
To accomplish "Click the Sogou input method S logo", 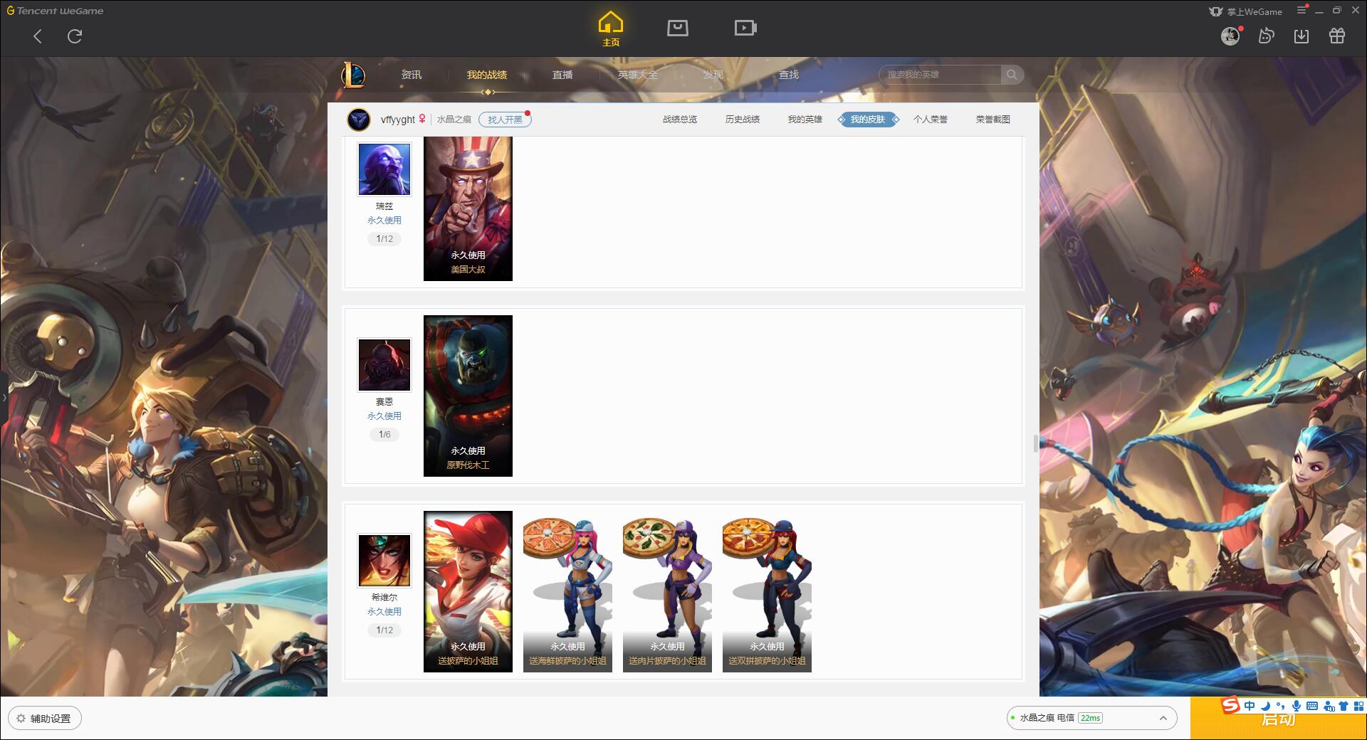I will point(1231,705).
